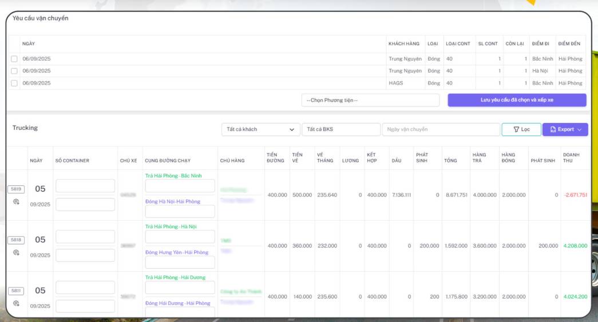The height and width of the screenshot is (322, 598).
Task: Expand the Export dropdown chevron
Action: [x=579, y=130]
